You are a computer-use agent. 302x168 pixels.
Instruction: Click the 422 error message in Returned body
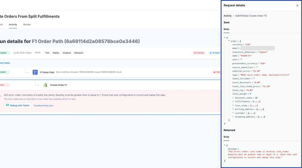click(263, 154)
